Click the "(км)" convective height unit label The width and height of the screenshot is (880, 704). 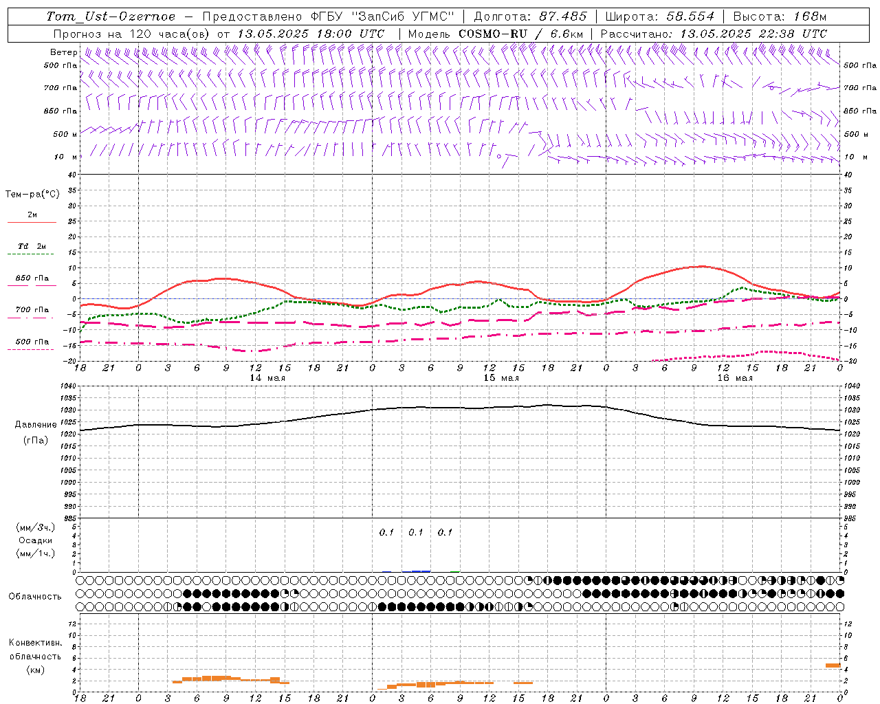[35, 670]
